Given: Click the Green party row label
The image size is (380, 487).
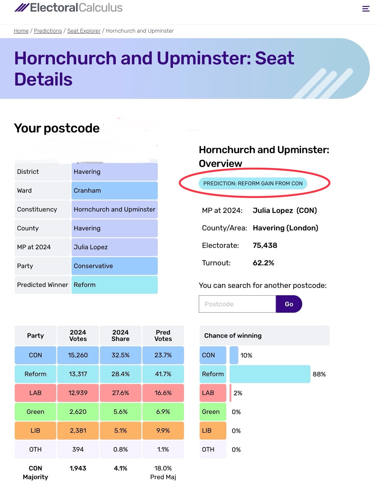Looking at the screenshot, I should 35,412.
